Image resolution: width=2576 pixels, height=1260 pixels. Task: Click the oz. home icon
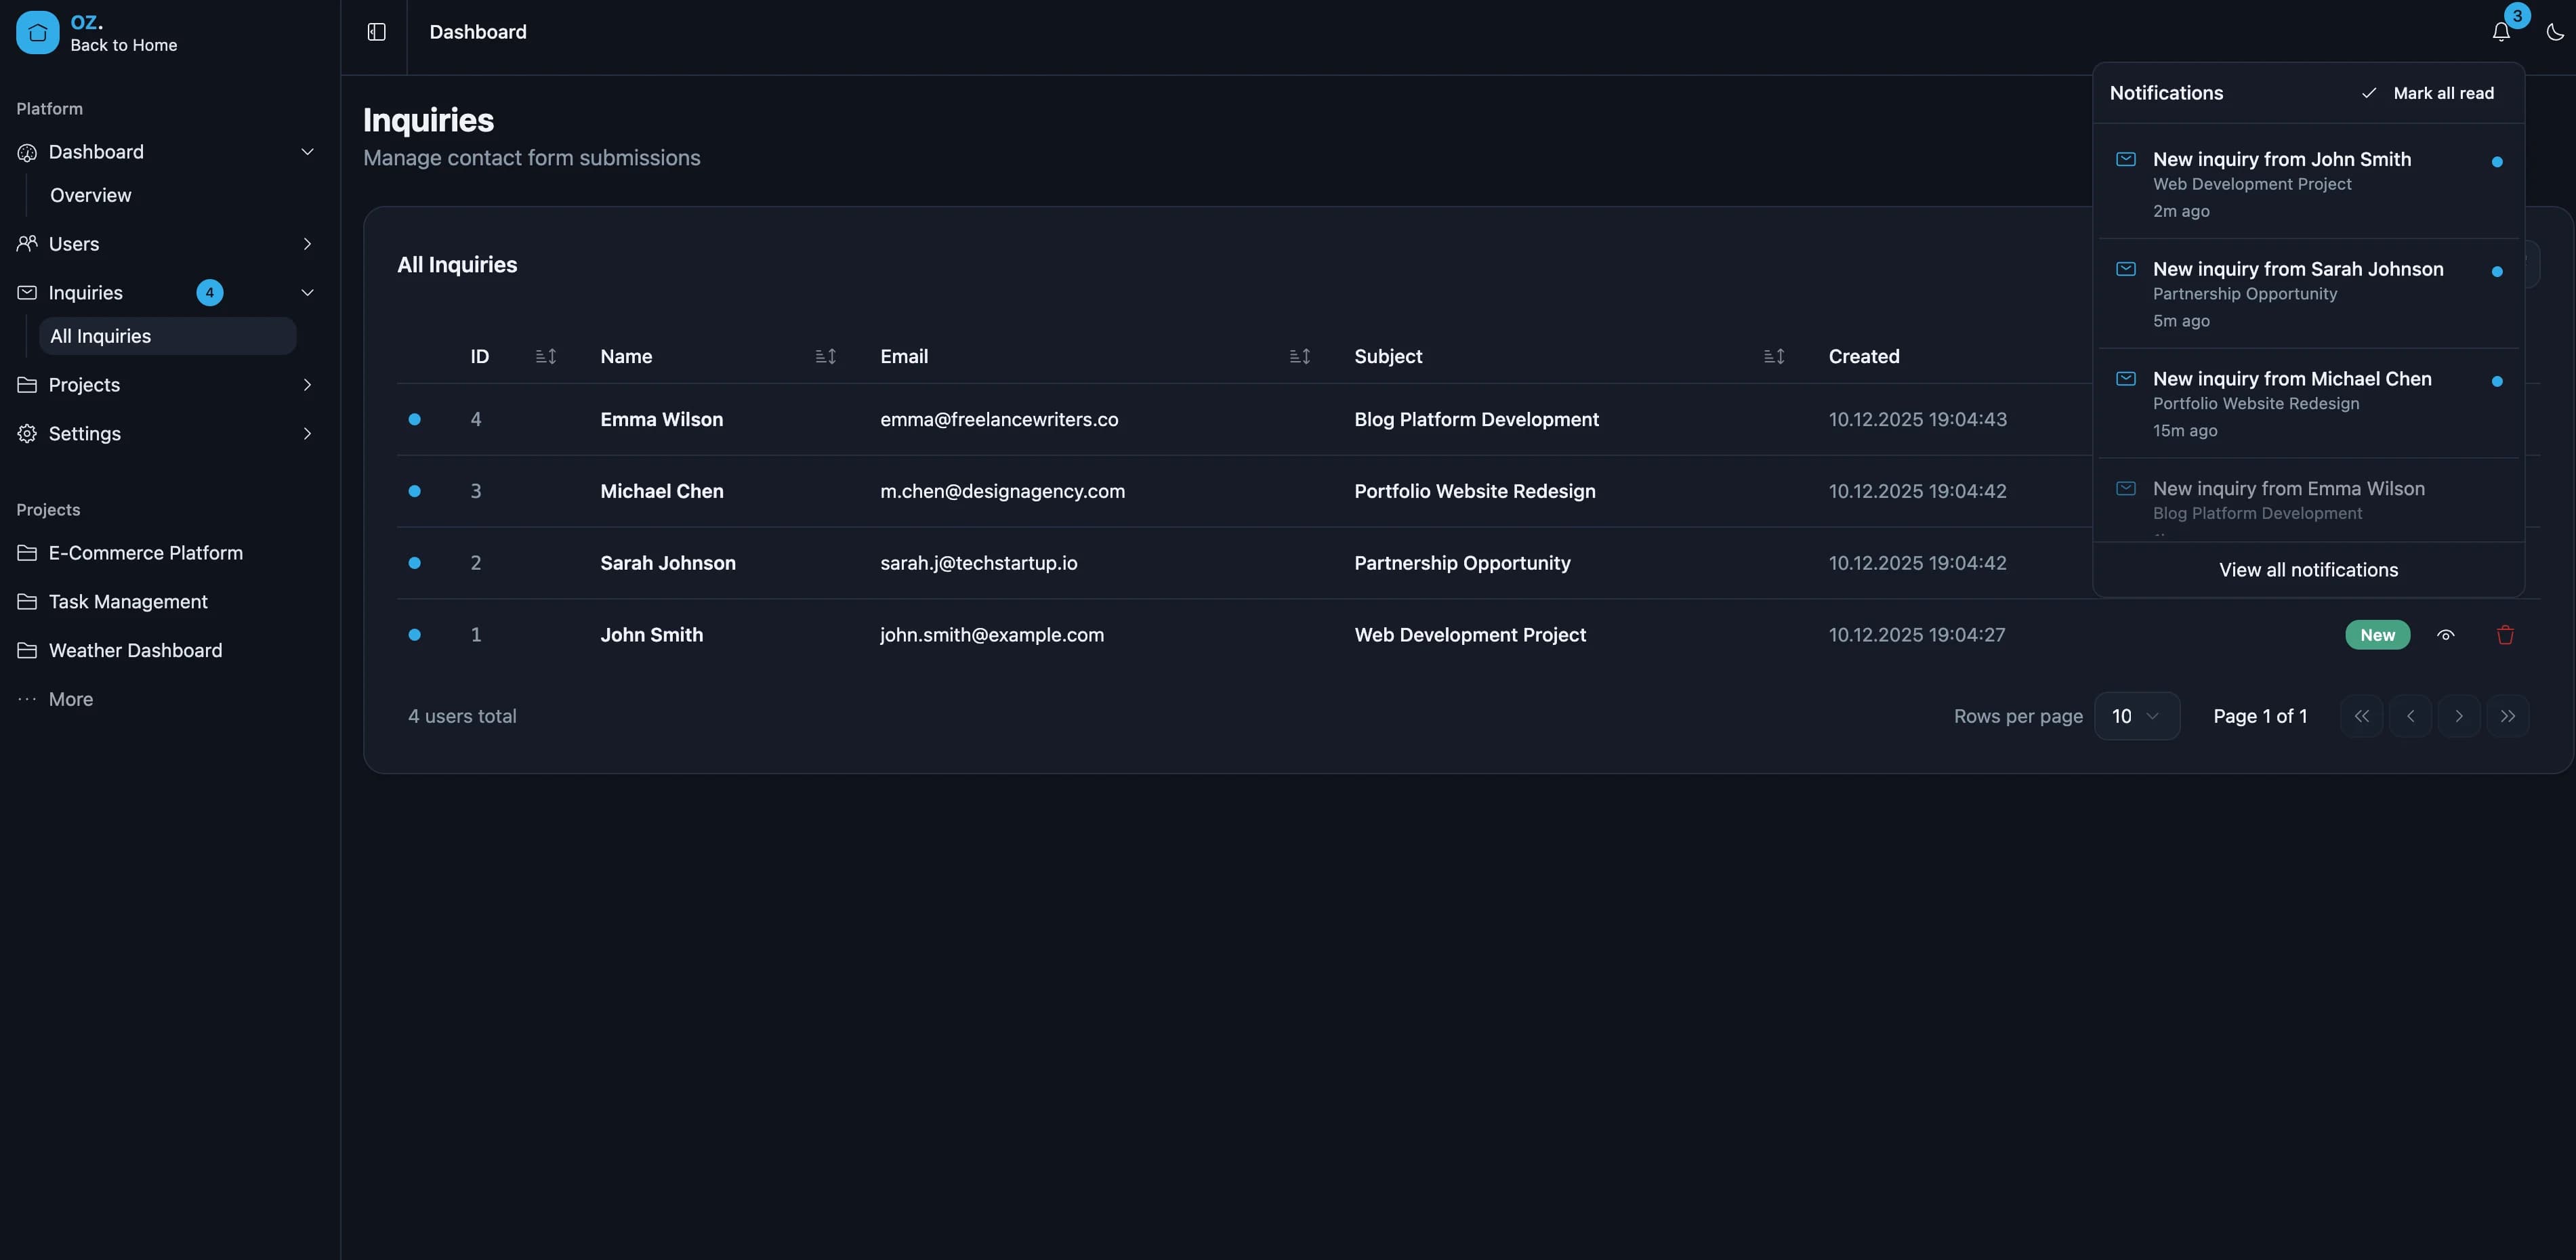click(37, 31)
